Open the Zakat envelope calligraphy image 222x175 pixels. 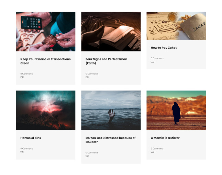(176, 26)
